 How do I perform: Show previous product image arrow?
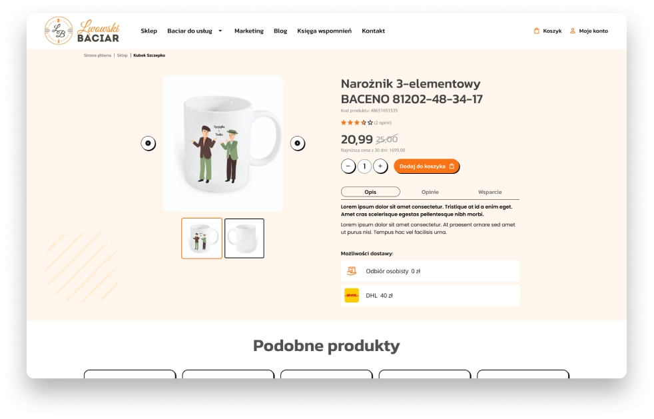pyautogui.click(x=148, y=143)
